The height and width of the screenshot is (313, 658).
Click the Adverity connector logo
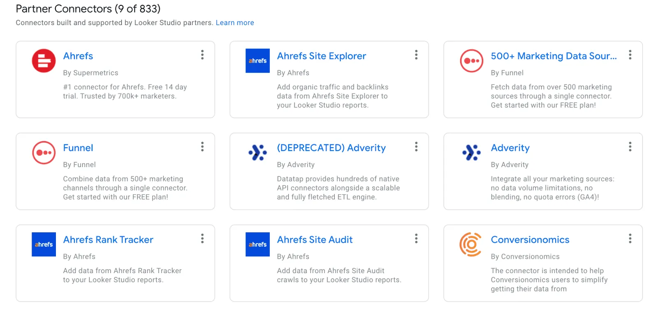pyautogui.click(x=471, y=152)
